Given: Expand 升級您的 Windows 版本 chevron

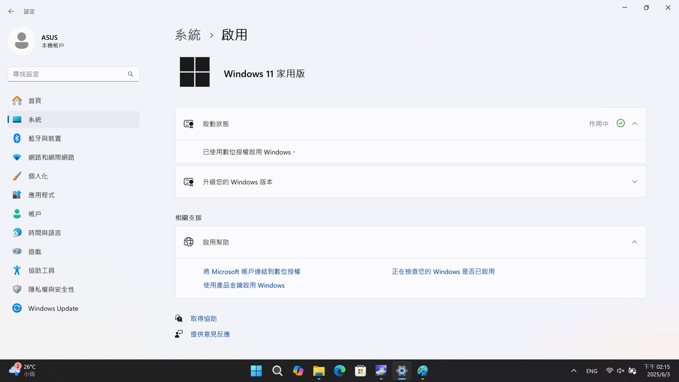Looking at the screenshot, I should pyautogui.click(x=634, y=182).
